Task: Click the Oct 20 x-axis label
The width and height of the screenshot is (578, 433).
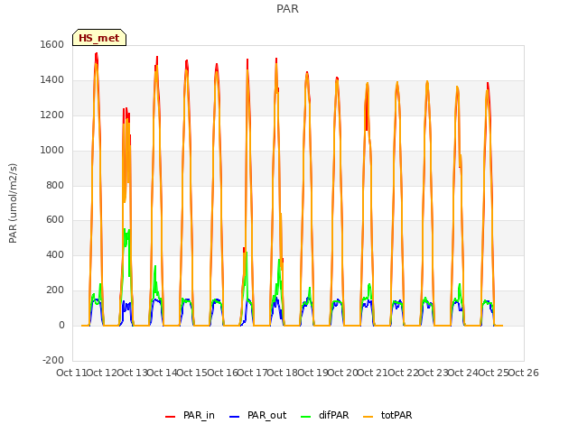Action: point(343,373)
